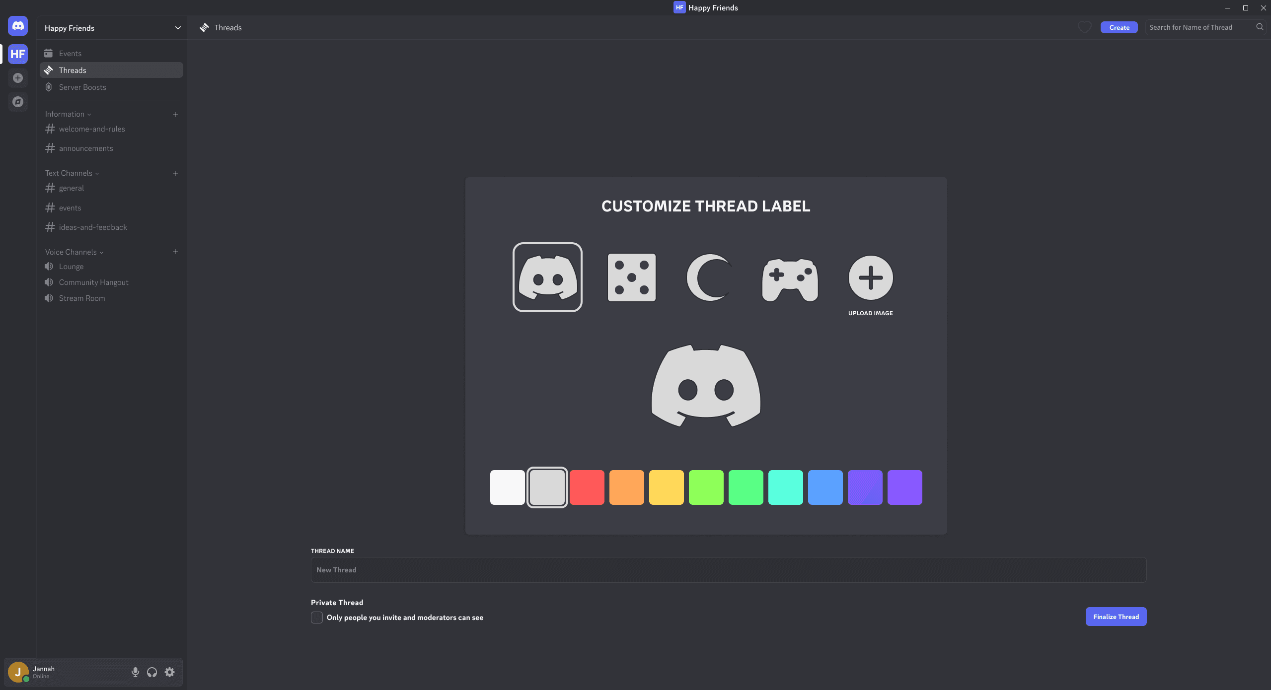
Task: Focus the Thread Name input field
Action: [728, 570]
